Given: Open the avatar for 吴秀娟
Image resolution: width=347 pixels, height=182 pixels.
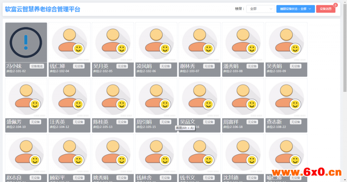Looking at the screenshot, I should pyautogui.click(x=286, y=42).
